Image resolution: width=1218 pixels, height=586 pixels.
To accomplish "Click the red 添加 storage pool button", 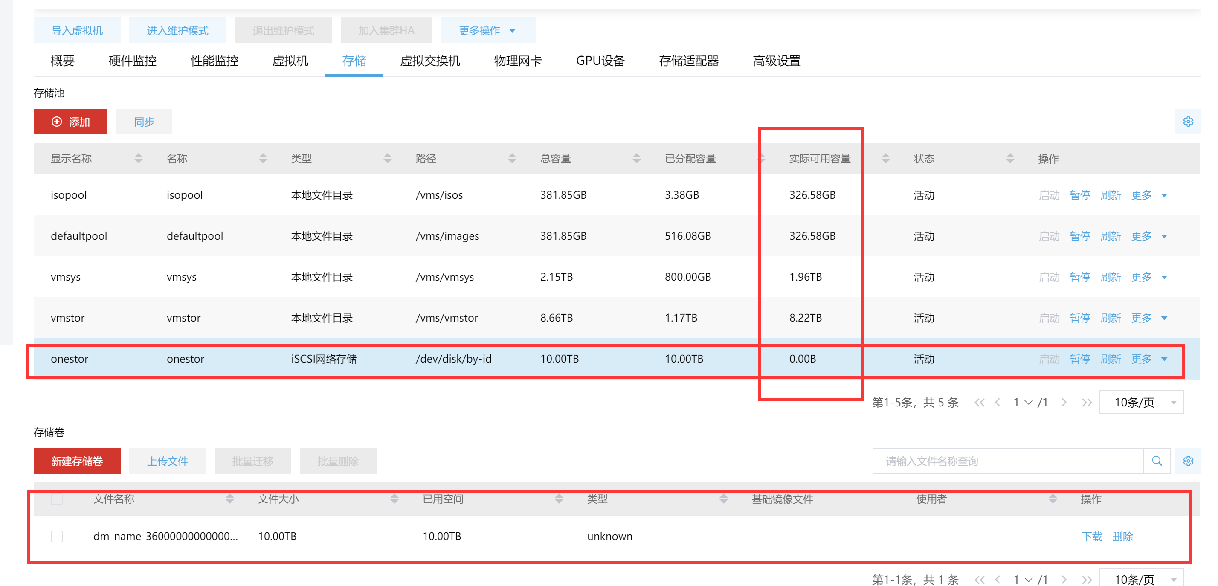I will click(x=70, y=122).
